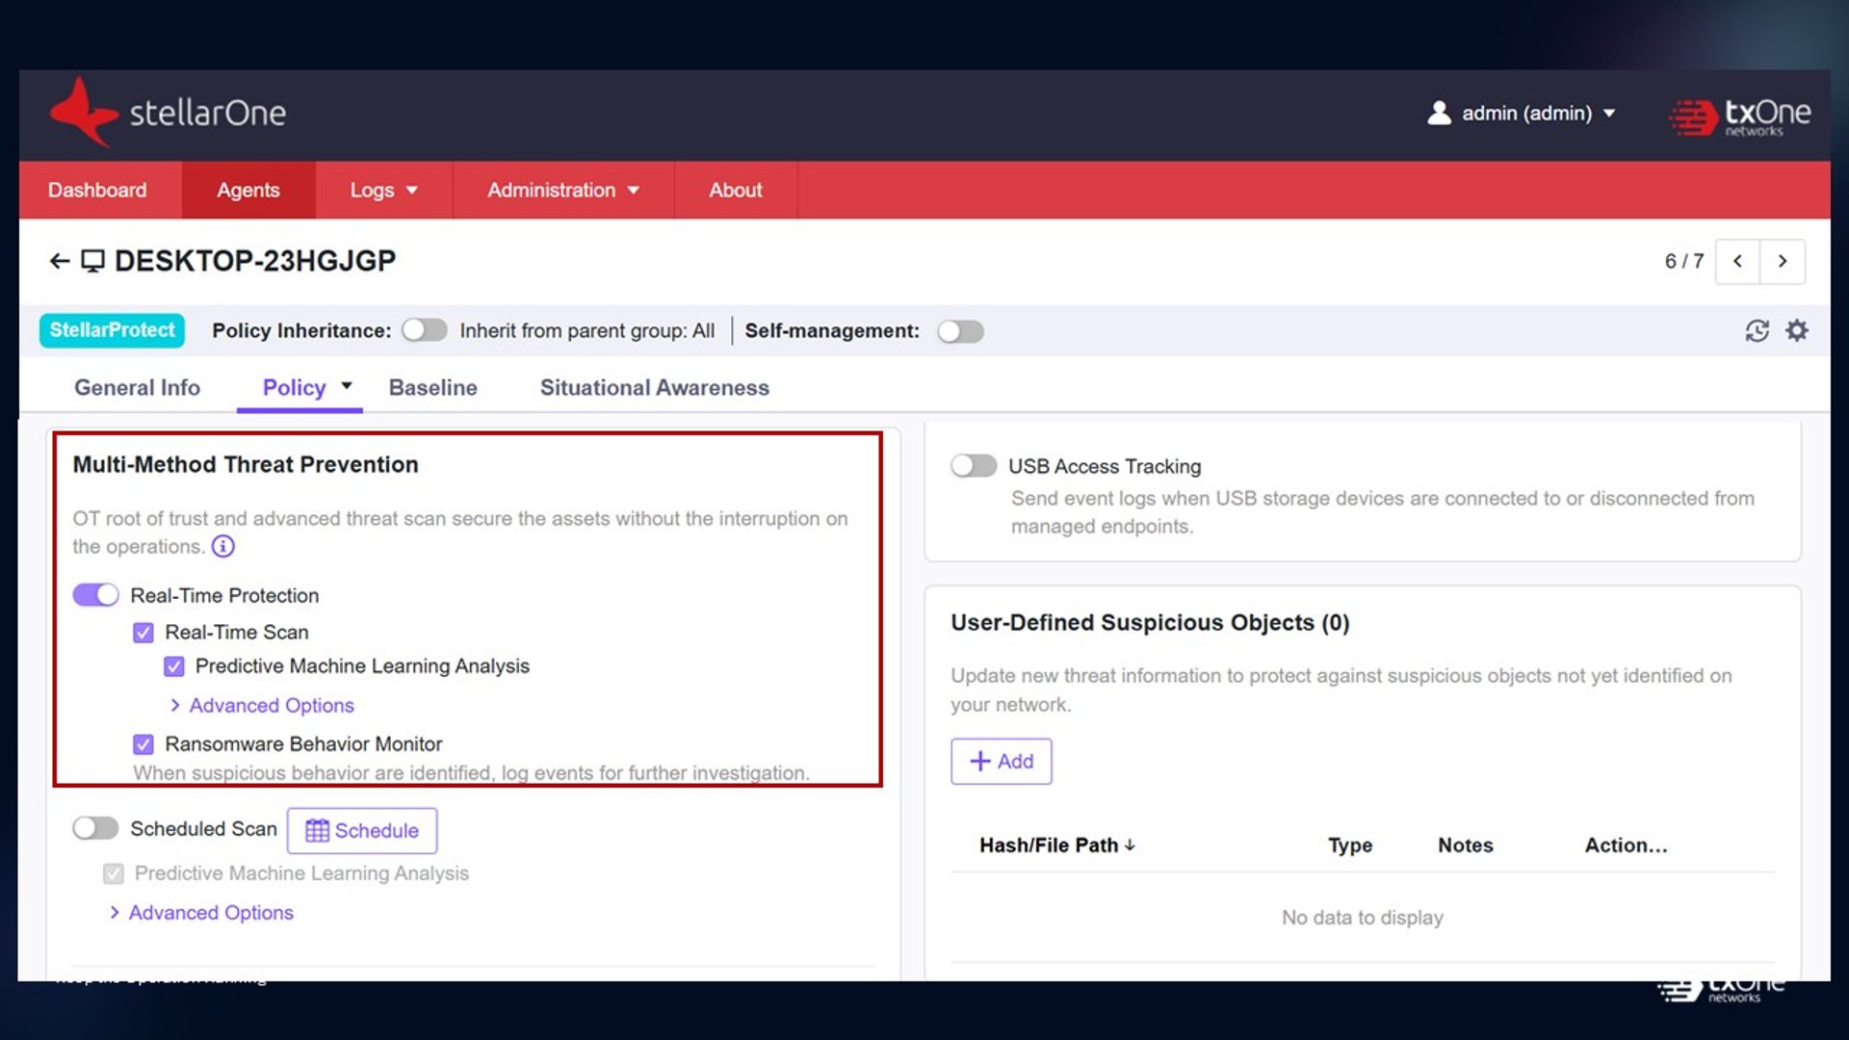
Task: Open the settings gear icon
Action: click(1797, 331)
